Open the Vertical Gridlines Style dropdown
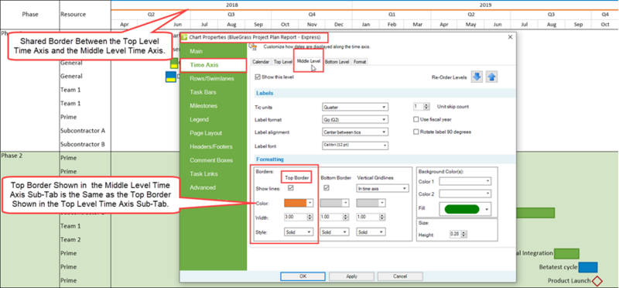Screen dimensions: 619x288 (371, 232)
